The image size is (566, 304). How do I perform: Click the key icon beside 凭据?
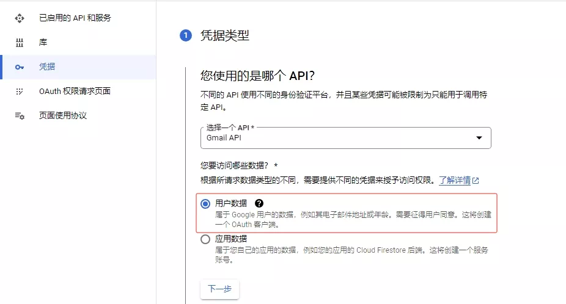click(x=20, y=67)
